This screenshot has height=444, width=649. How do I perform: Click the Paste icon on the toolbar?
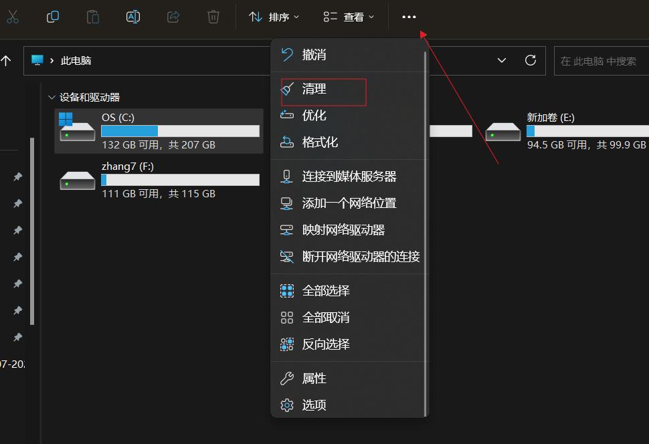[x=92, y=17]
